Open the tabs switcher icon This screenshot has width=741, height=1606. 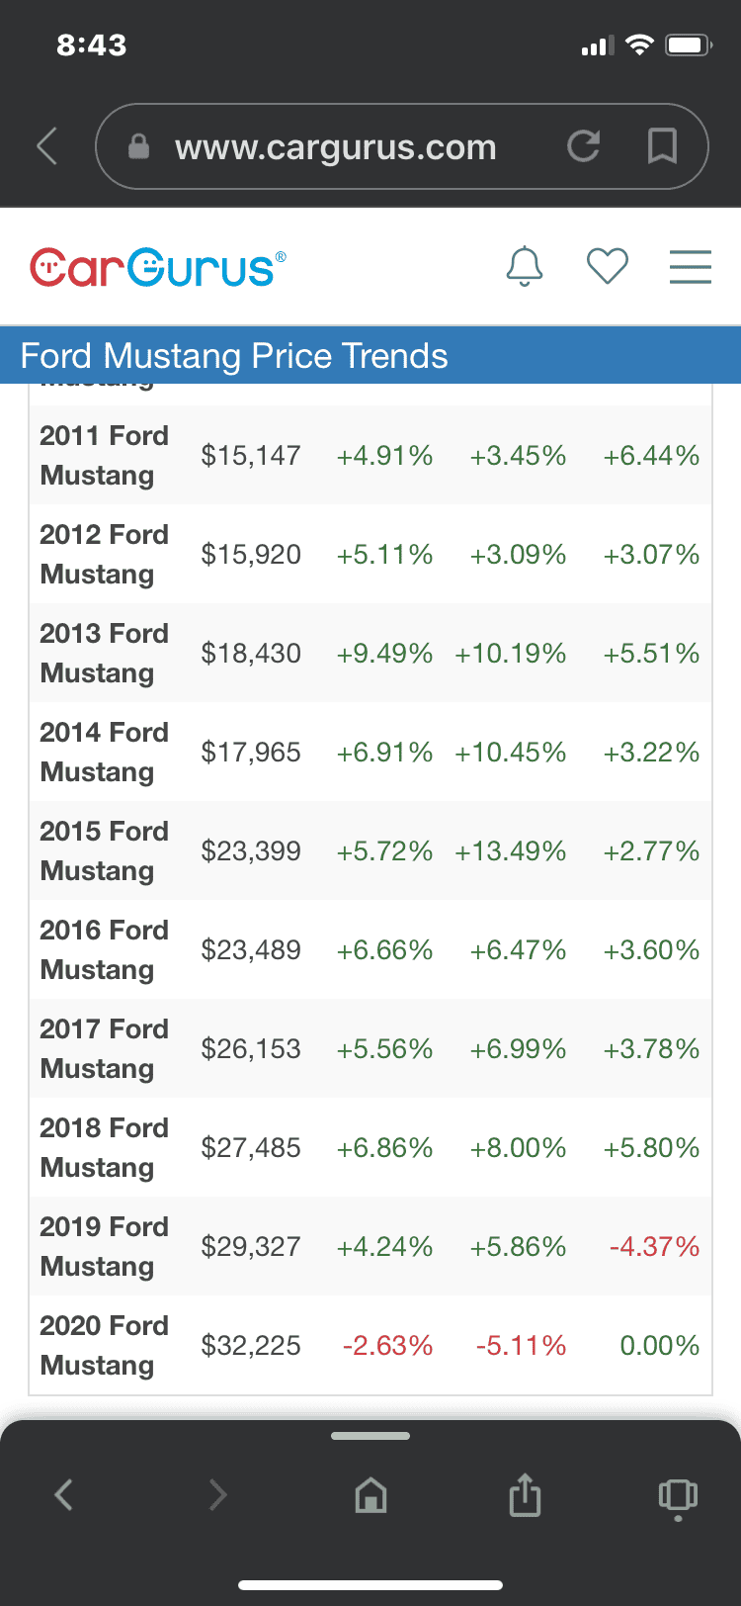click(678, 1496)
